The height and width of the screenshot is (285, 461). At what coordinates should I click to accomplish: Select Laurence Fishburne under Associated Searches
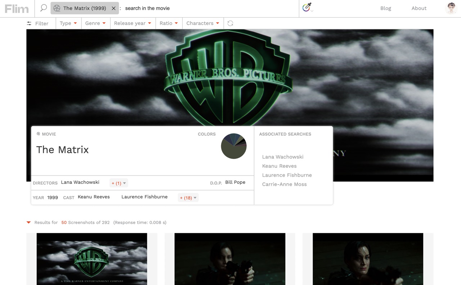pyautogui.click(x=287, y=175)
